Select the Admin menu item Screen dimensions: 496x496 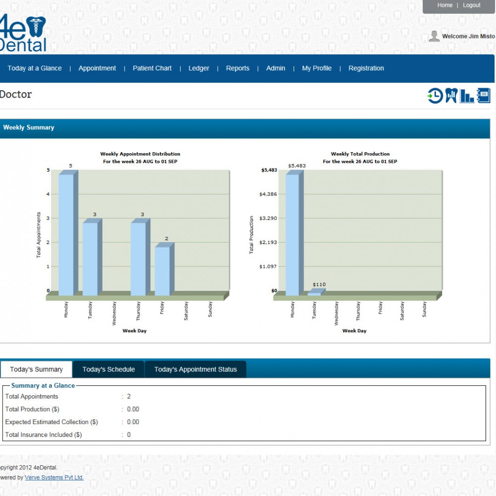point(275,68)
